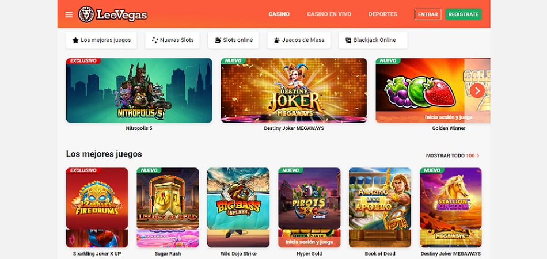Switch to the CASINO EN VIVO tab
Image resolution: width=547 pixels, height=259 pixels.
pyautogui.click(x=329, y=14)
